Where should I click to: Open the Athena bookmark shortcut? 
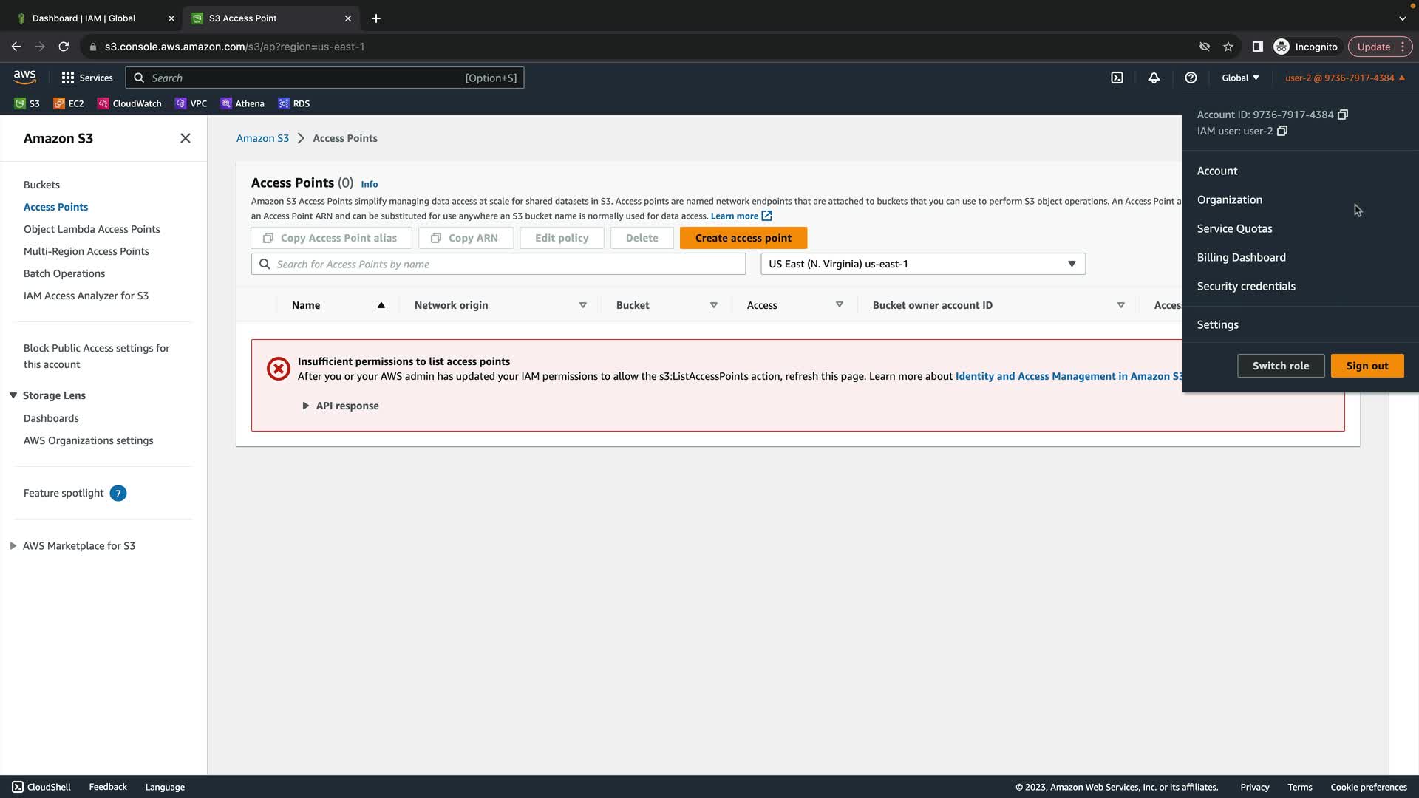242,103
